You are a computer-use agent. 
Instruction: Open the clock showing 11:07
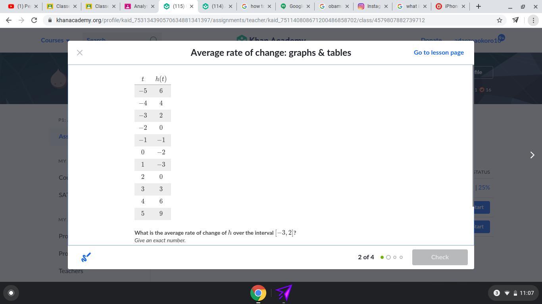(x=527, y=293)
